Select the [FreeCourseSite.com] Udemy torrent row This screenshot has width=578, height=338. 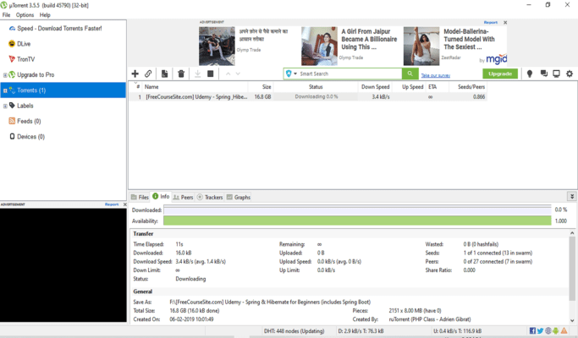(308, 97)
